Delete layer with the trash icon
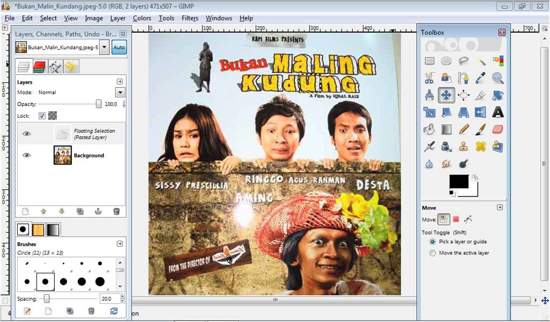550x322 pixels. pyautogui.click(x=117, y=212)
